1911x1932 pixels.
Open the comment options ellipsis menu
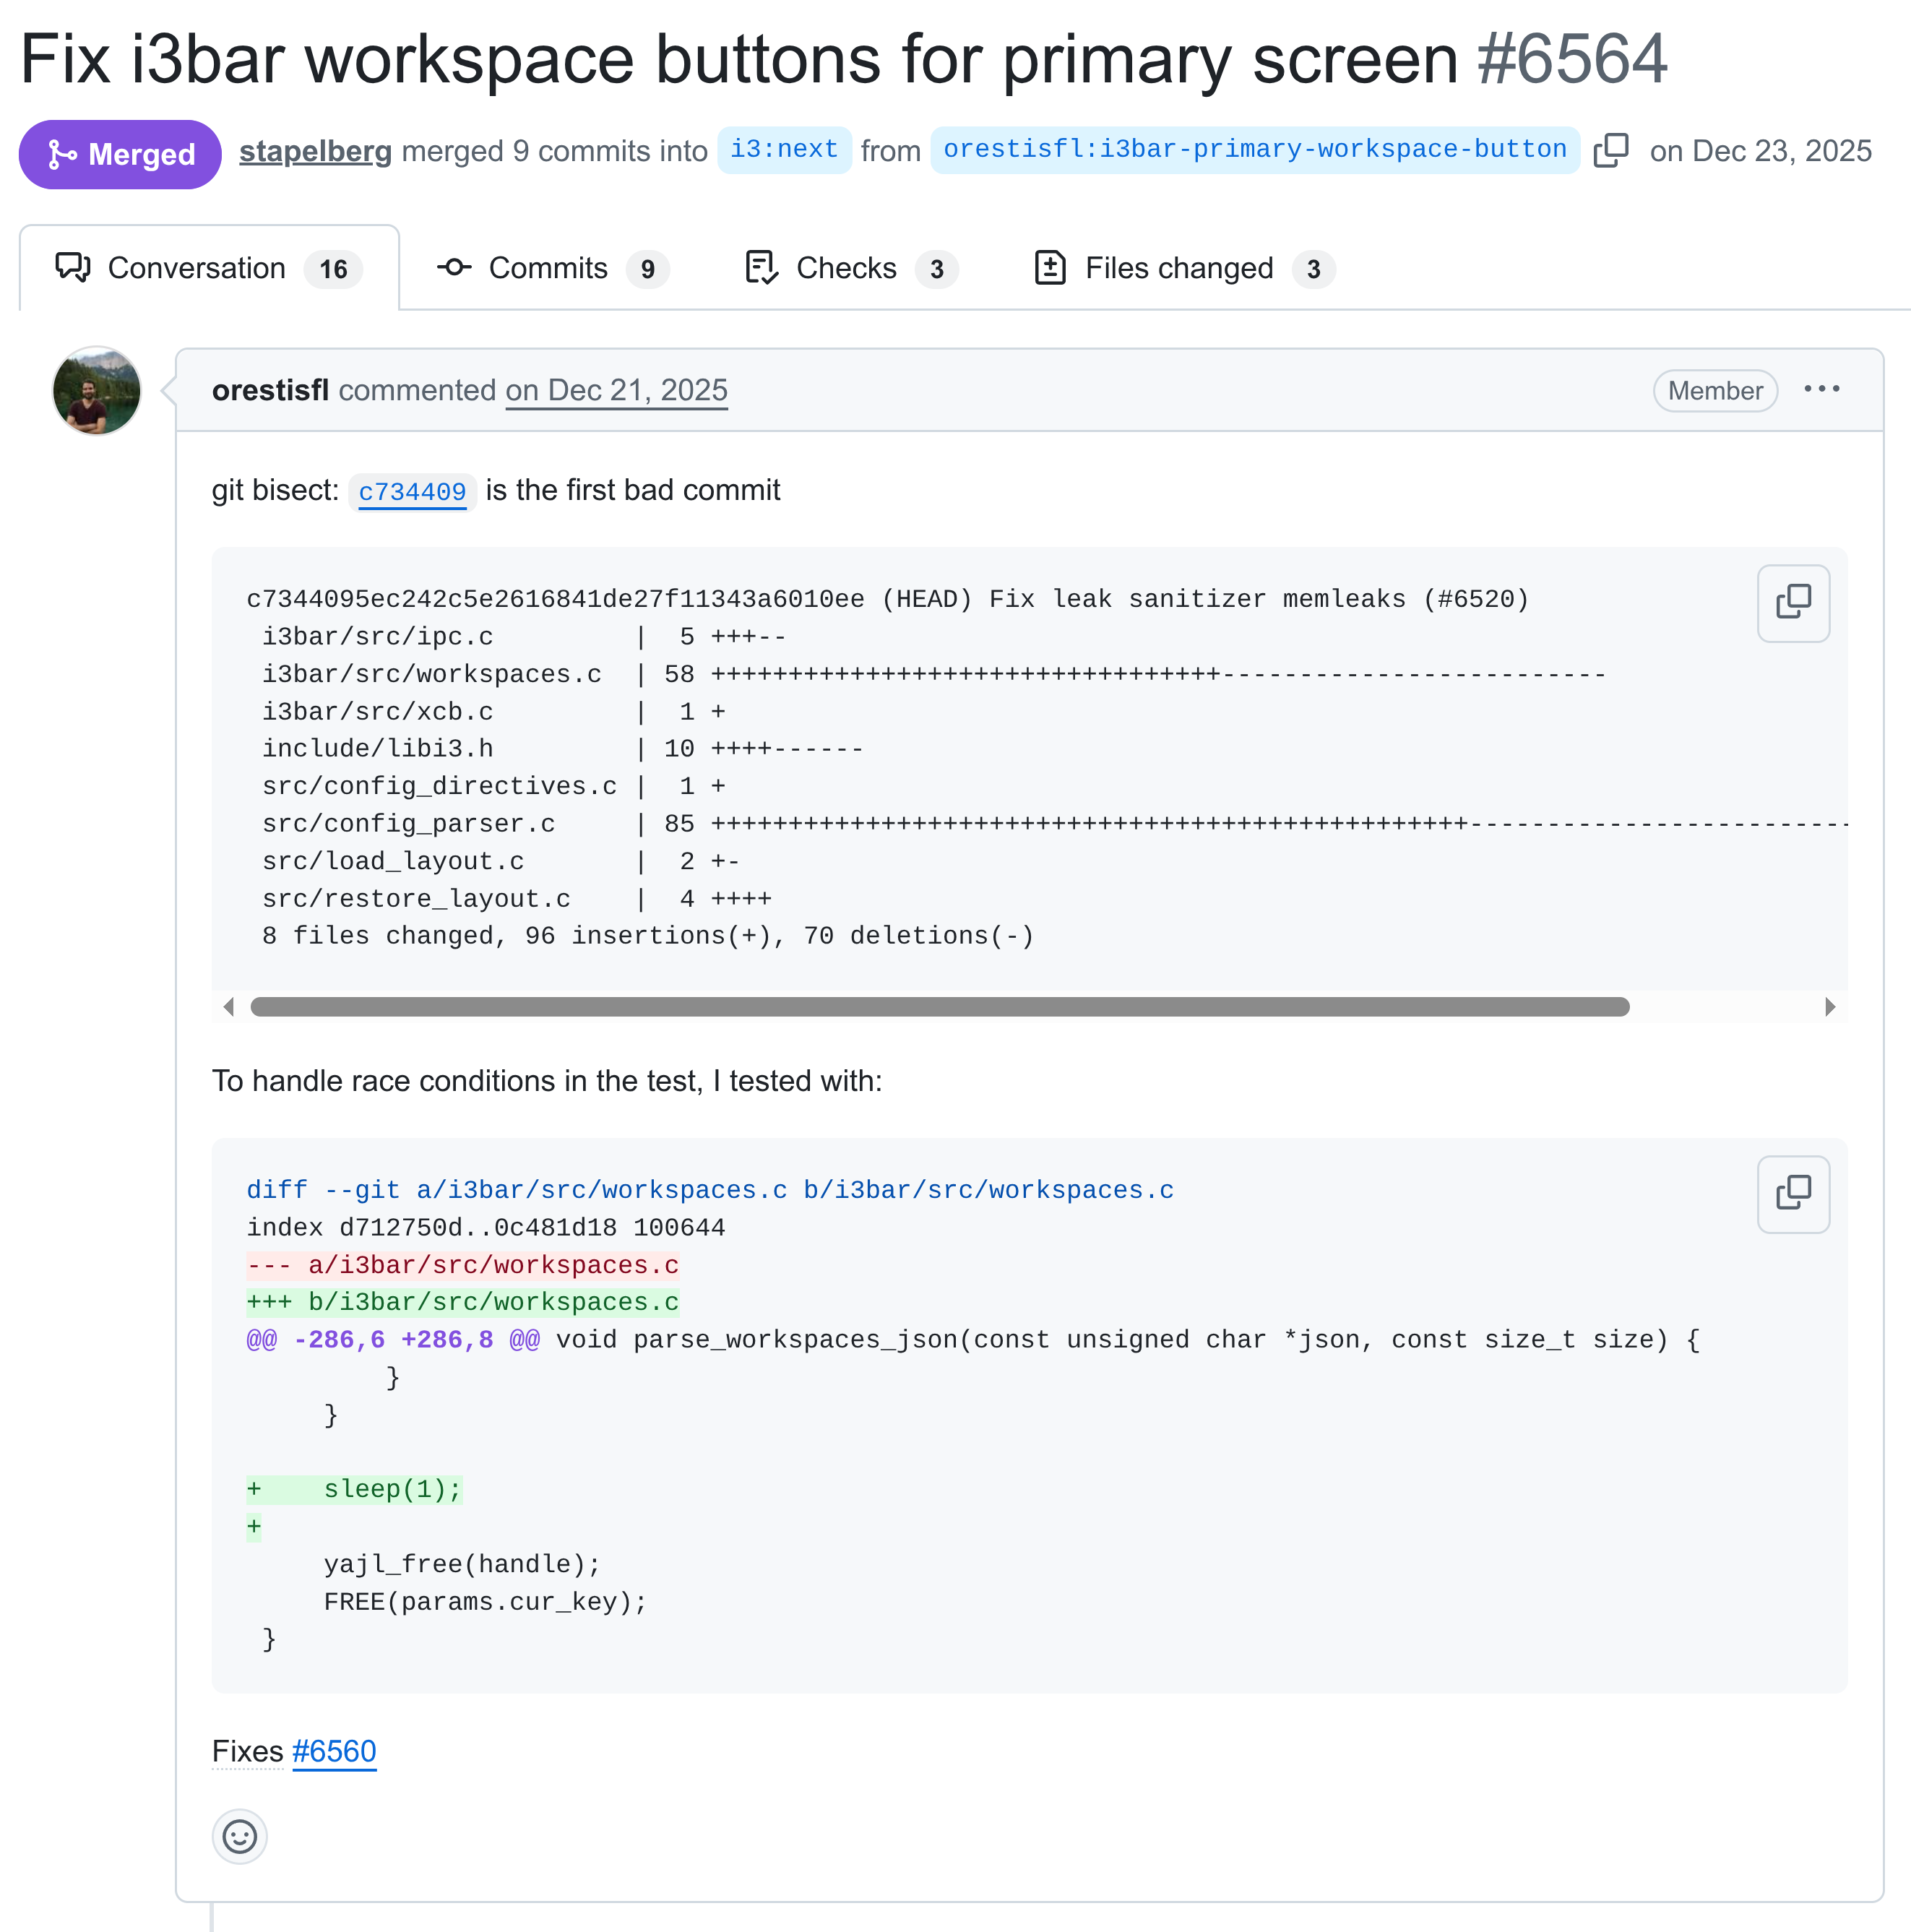click(1821, 389)
